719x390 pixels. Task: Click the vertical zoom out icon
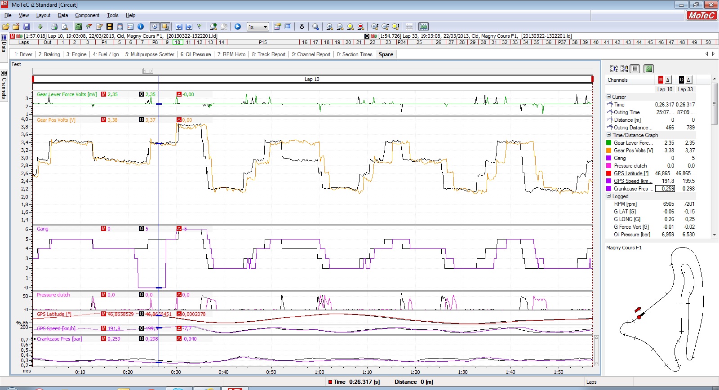385,27
